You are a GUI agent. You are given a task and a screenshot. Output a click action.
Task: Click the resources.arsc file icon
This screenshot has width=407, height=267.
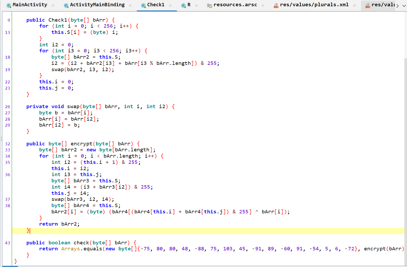[210, 5]
